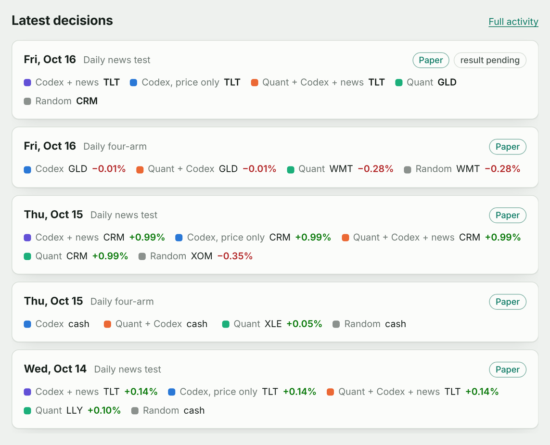550x445 pixels.
Task: Click +0.10% return next to Quant LLY
Action: 104,410
